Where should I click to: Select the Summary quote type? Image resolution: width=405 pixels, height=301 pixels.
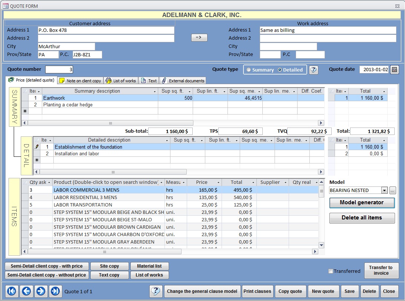tap(249, 70)
